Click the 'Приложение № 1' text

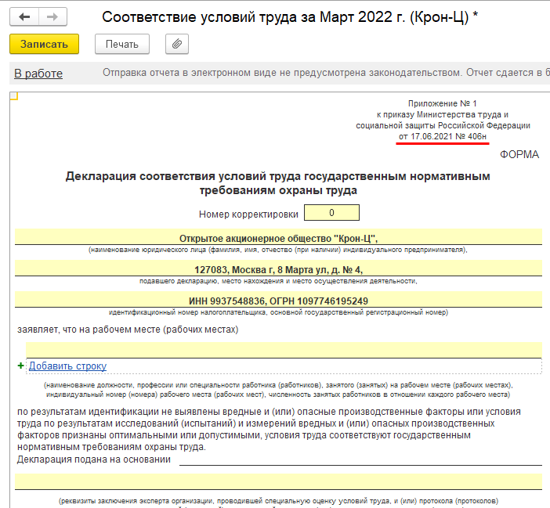[x=443, y=103]
